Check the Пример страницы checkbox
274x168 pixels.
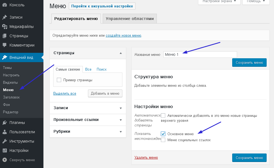(x=59, y=80)
